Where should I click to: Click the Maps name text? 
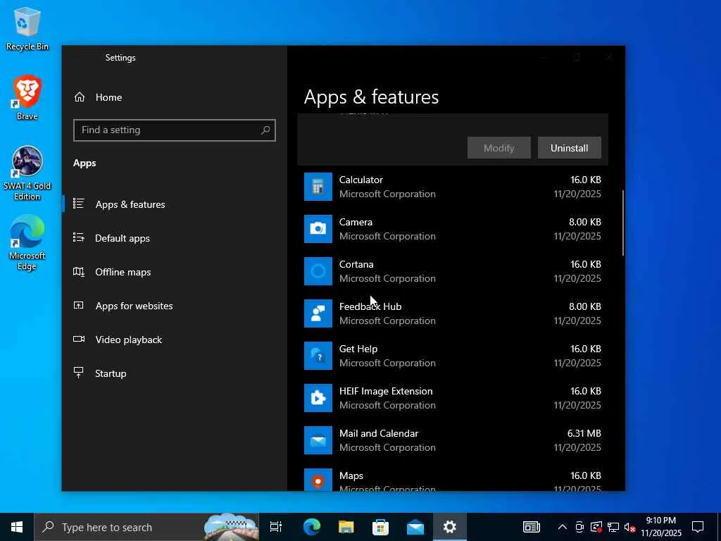pos(351,475)
